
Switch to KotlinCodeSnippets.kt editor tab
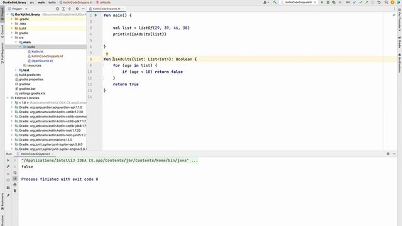(x=106, y=9)
